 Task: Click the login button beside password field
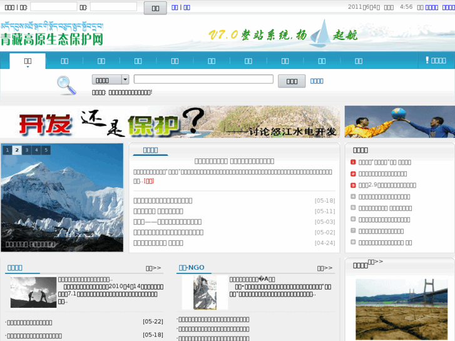(155, 8)
